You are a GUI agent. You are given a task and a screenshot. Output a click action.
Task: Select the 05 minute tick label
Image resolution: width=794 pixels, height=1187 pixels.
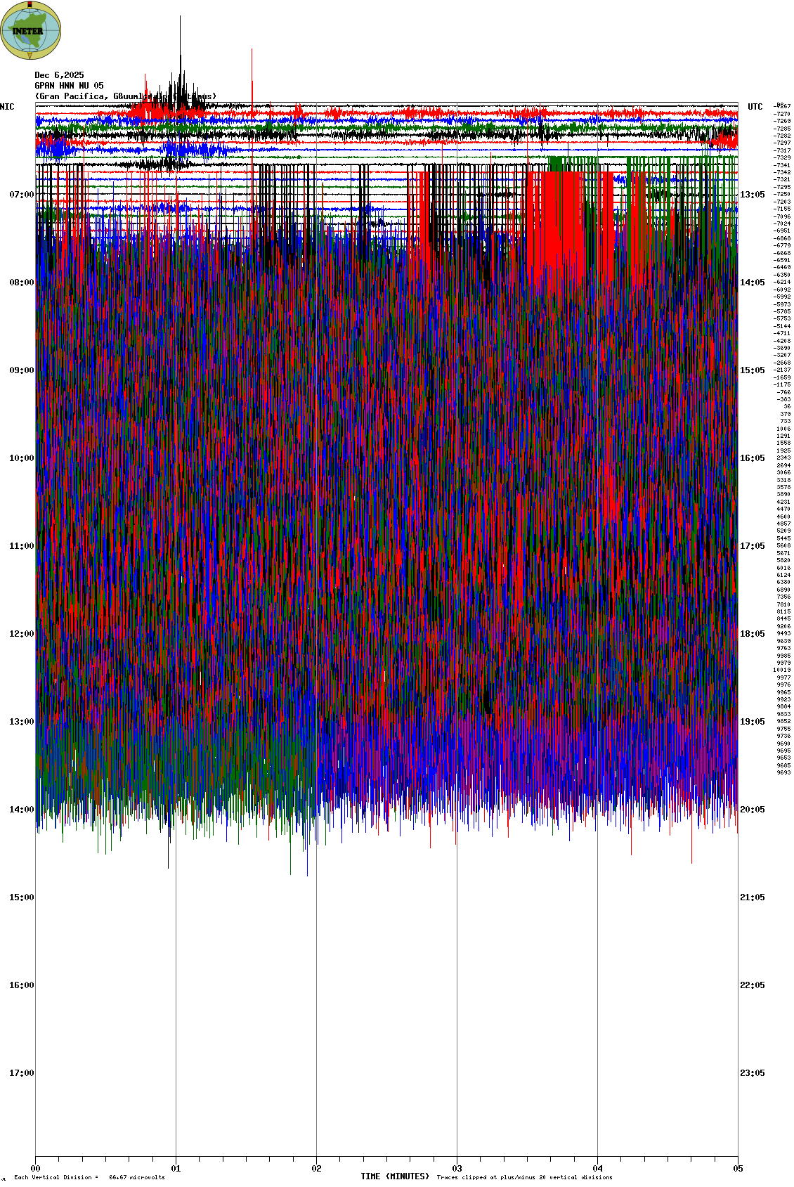tap(738, 1169)
